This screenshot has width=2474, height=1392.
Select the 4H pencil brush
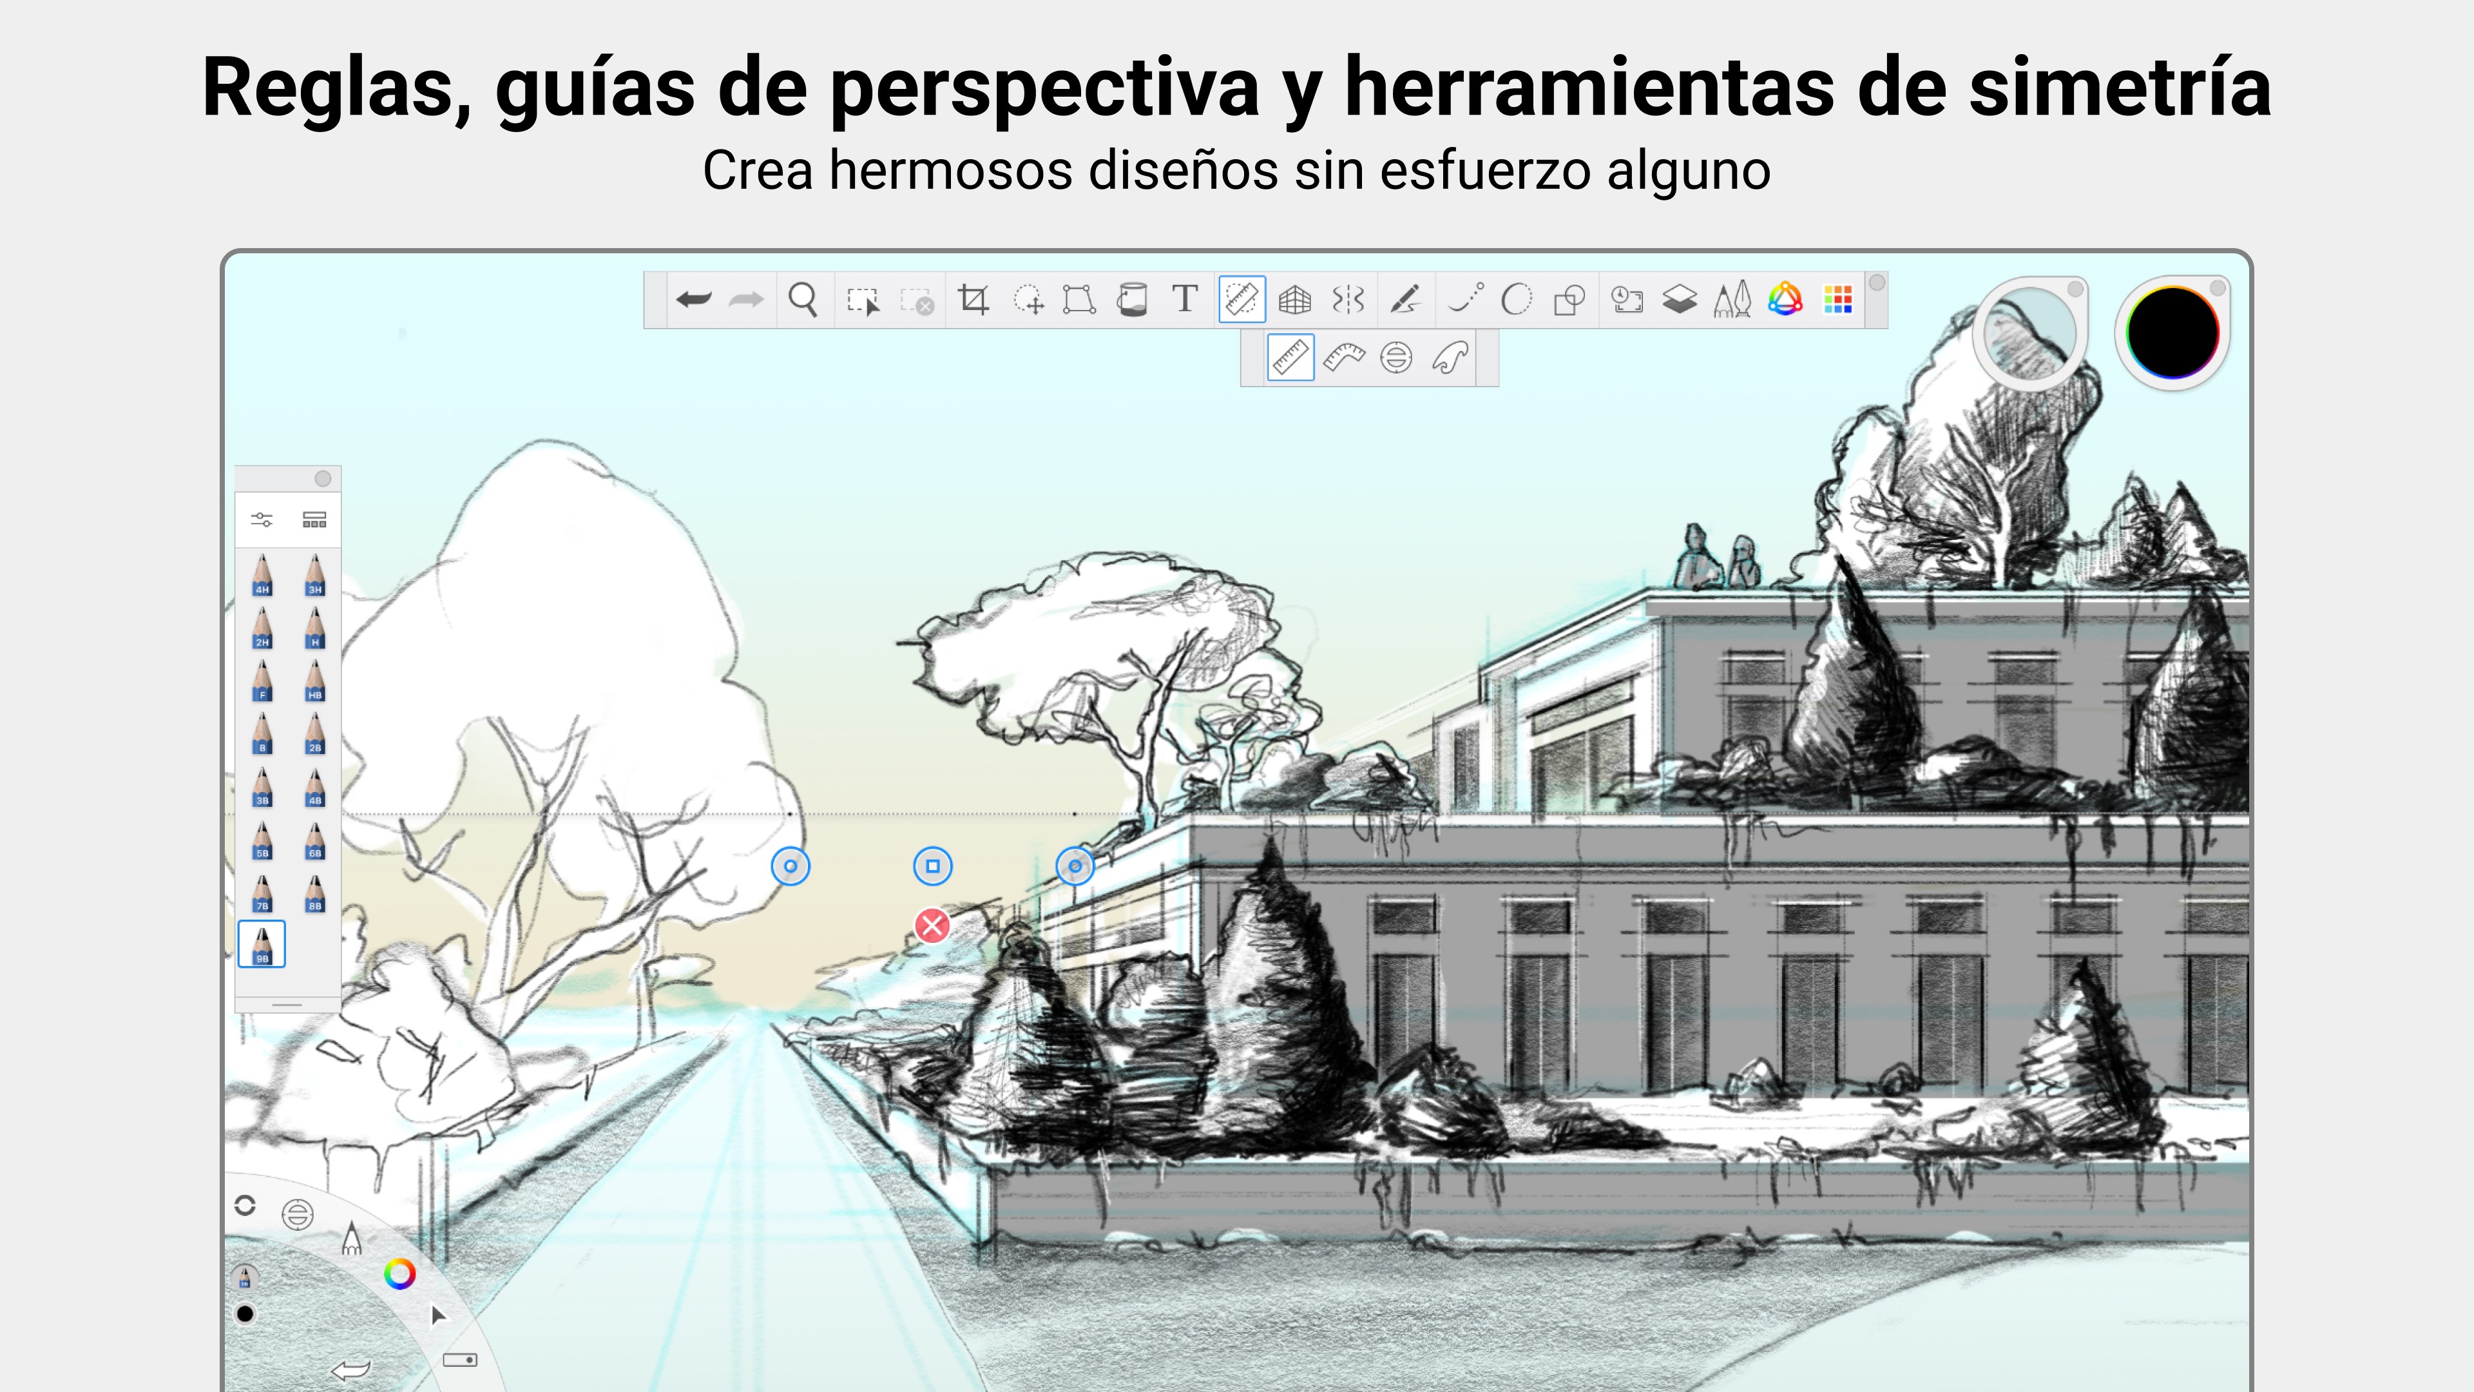pyautogui.click(x=262, y=574)
